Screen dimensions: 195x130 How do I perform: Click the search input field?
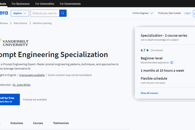pos(45,13)
